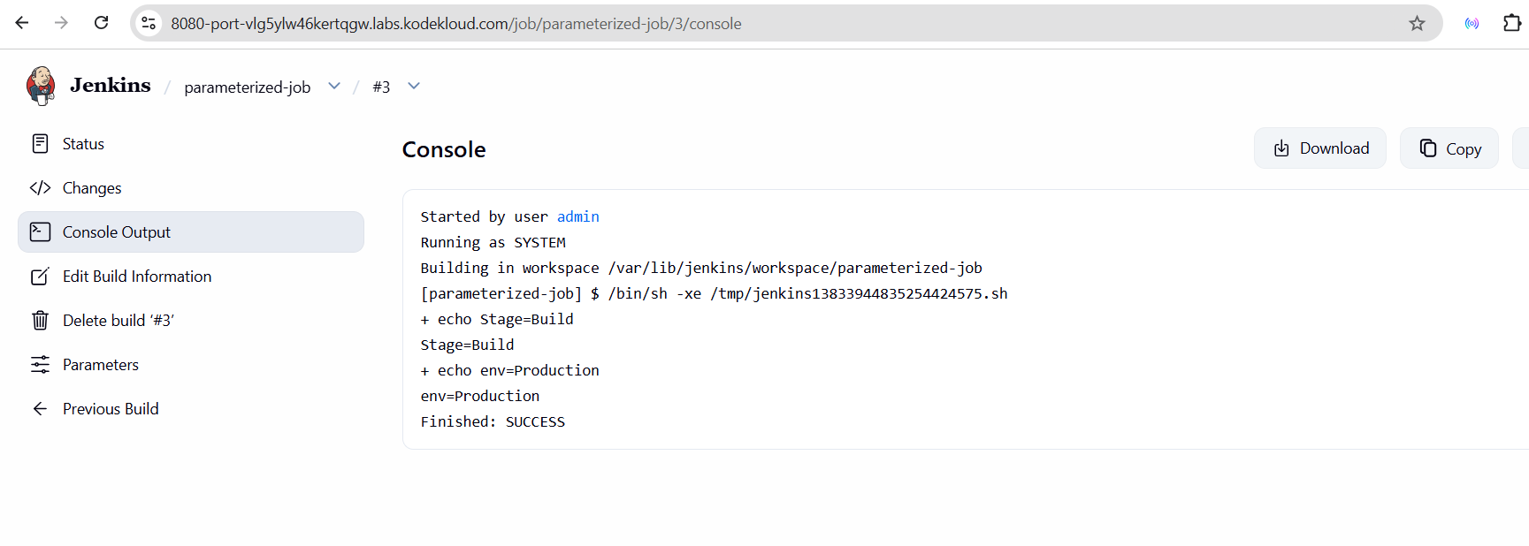Open the admin user link

[x=577, y=216]
